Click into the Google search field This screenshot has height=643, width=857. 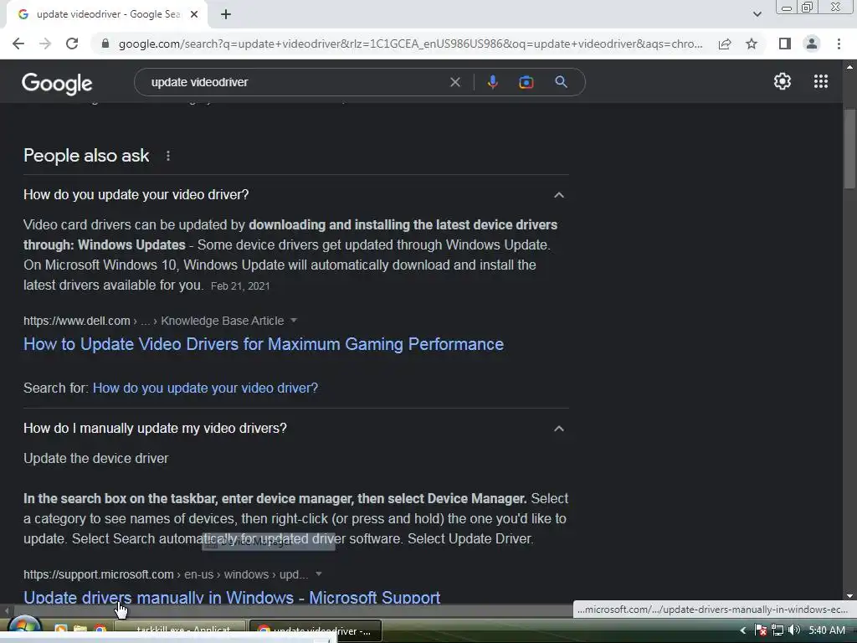295,82
